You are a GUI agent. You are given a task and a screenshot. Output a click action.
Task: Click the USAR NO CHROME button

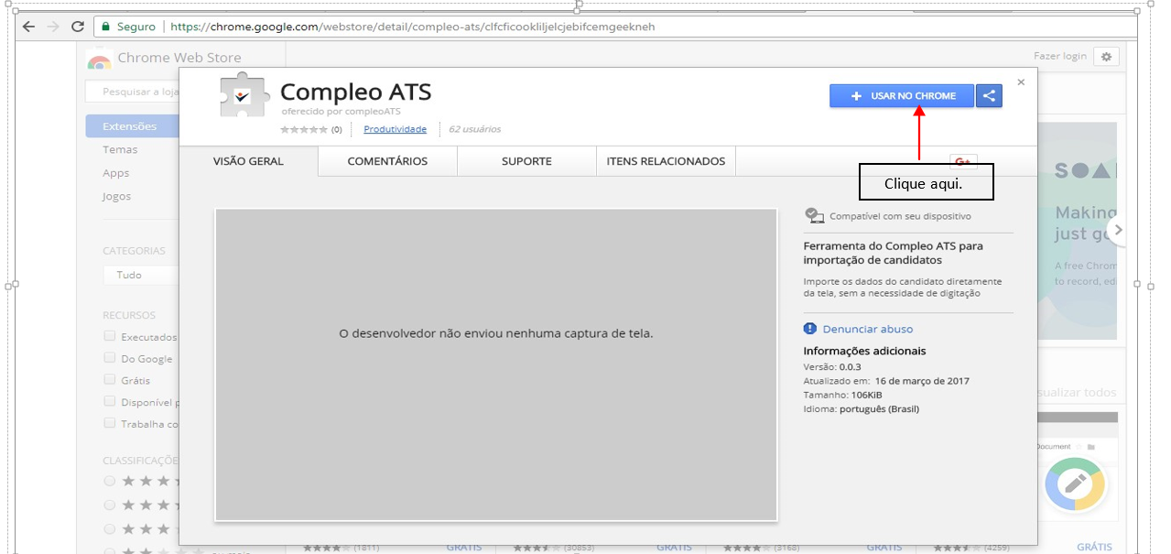[902, 95]
